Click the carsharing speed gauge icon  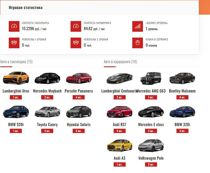tap(76, 26)
